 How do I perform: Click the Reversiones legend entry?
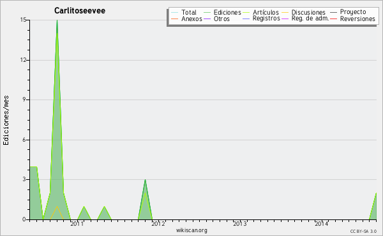[353, 18]
